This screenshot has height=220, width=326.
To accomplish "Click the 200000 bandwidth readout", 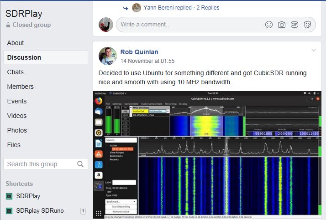I will point(285,133).
